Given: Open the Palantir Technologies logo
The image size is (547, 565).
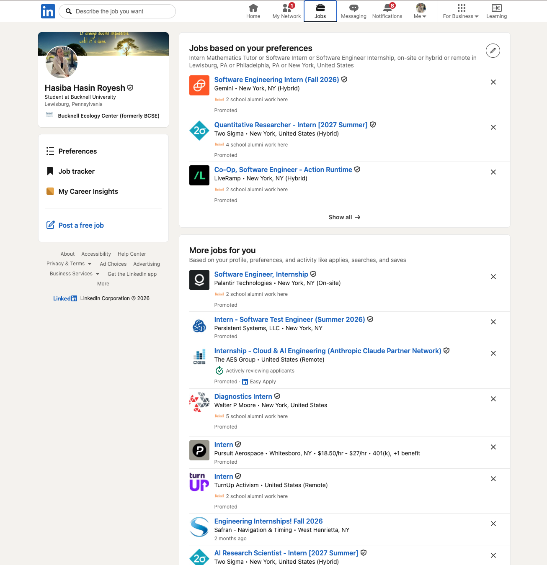Looking at the screenshot, I should click(199, 280).
